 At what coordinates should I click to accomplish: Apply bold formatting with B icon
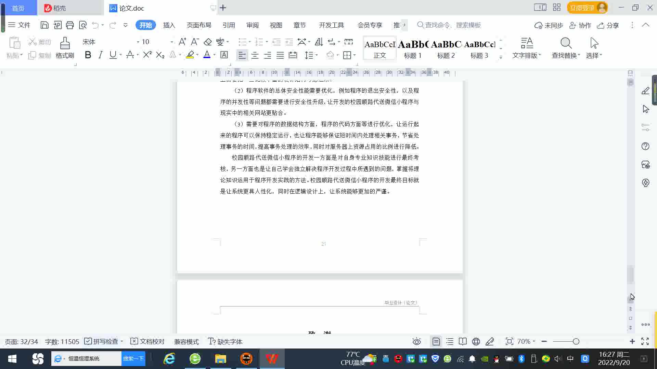88,55
